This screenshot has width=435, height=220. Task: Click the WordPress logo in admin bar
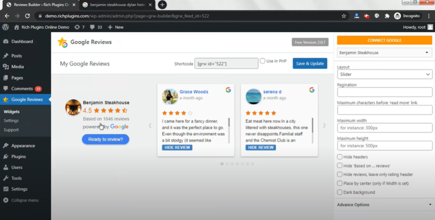[x=5, y=27]
